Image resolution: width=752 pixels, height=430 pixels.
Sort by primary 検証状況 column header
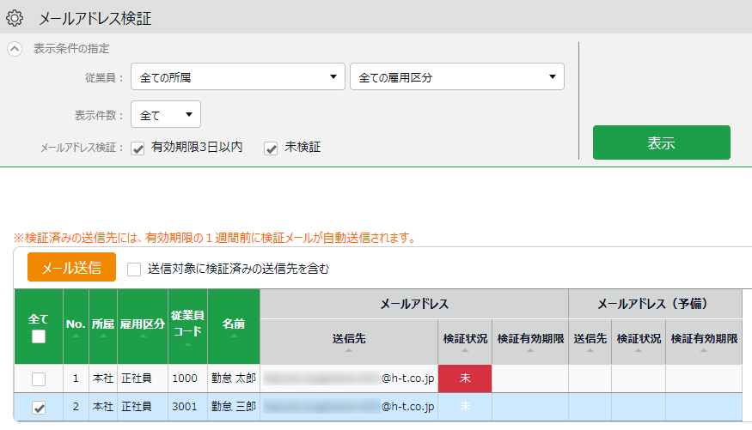465,341
